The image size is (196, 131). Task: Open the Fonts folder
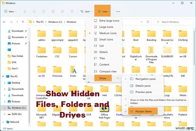[x=73, y=71]
